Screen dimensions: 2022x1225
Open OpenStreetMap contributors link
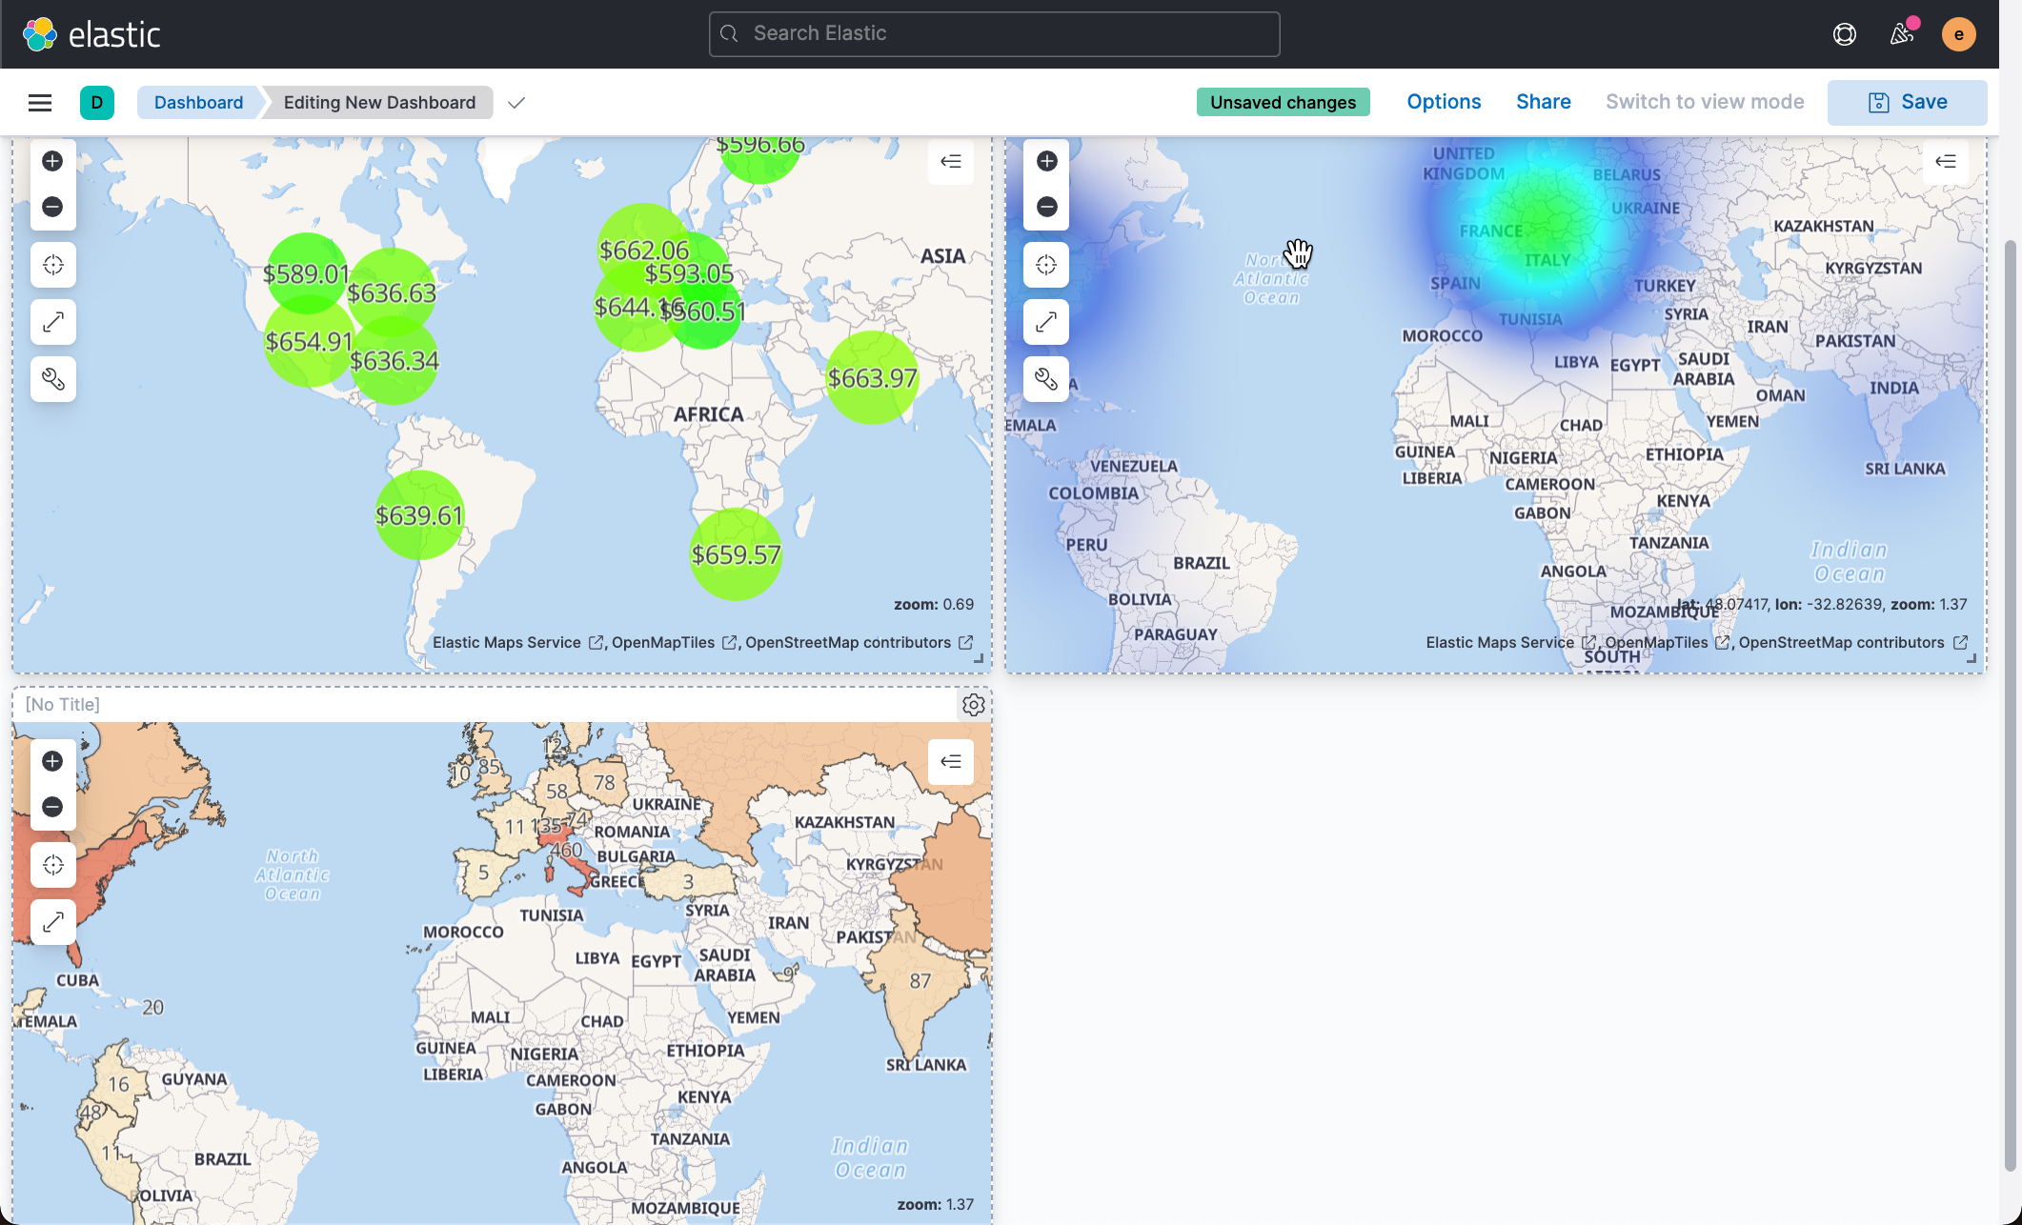click(x=848, y=642)
